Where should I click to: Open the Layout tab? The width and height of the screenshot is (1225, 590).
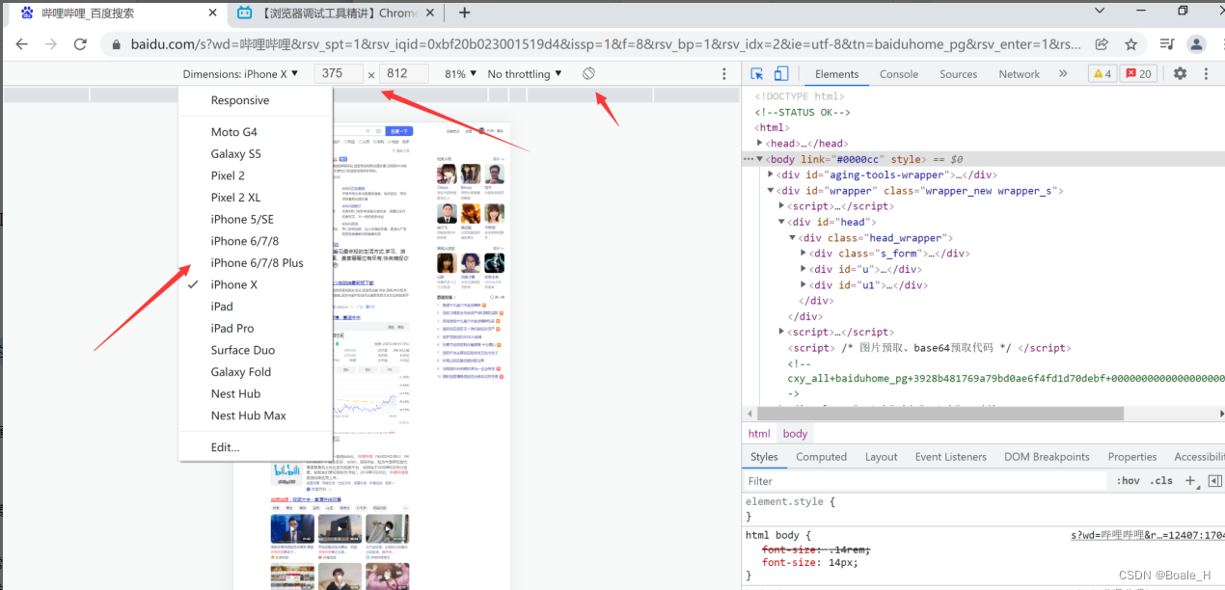point(882,457)
